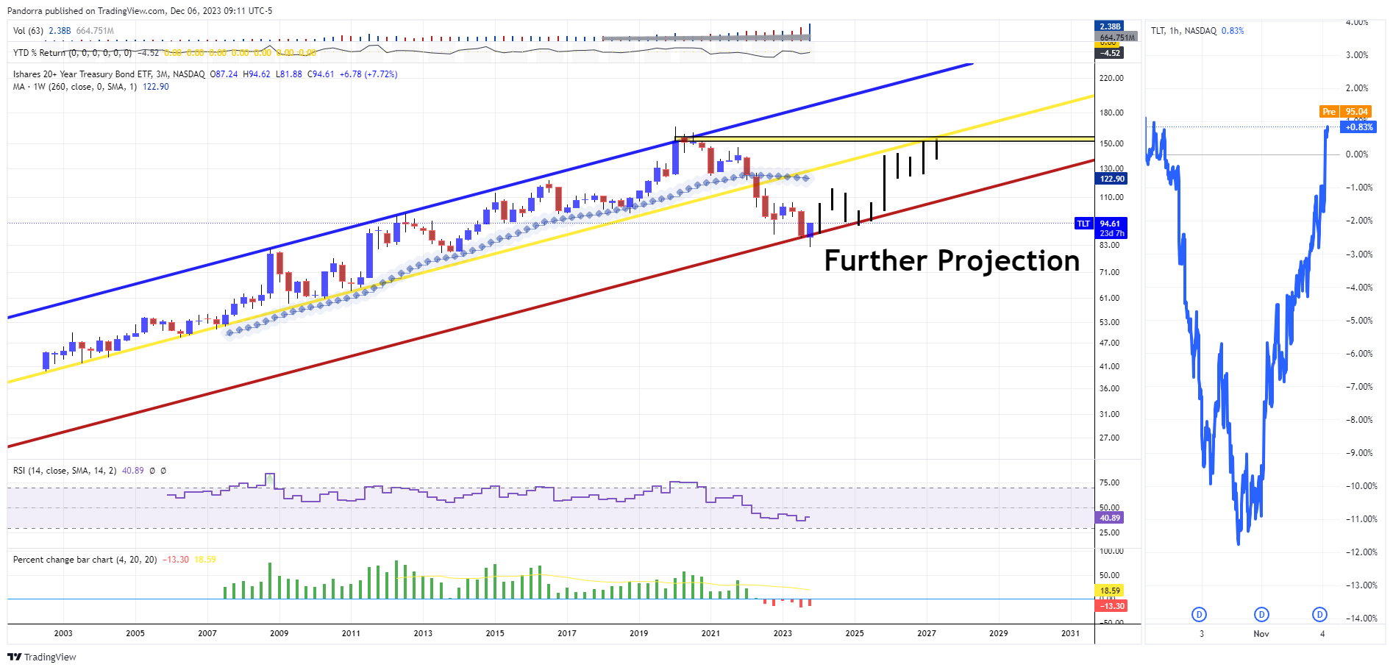
Task: Click the YTD % Return indicator label
Action: [72, 53]
